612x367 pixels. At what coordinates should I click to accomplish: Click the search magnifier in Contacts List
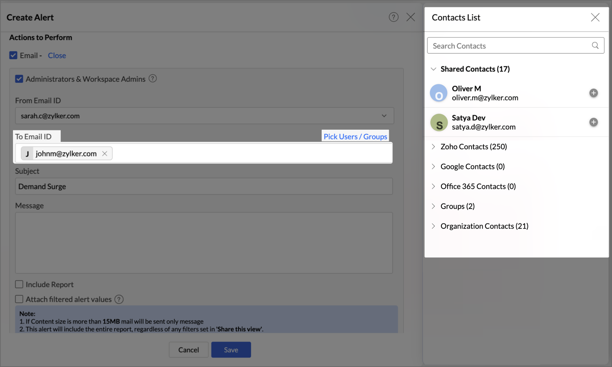coord(595,46)
